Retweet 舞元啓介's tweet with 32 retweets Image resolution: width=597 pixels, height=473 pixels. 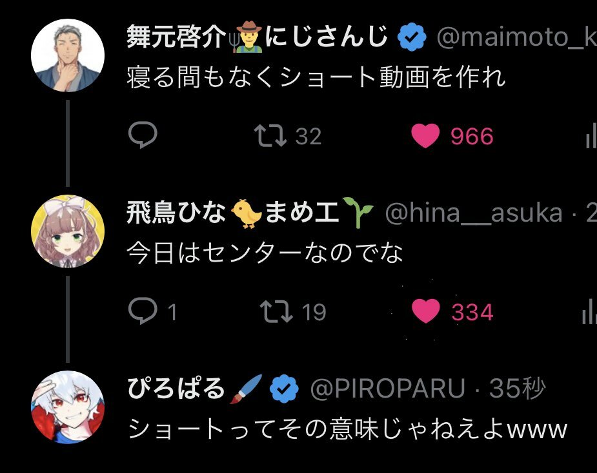pyautogui.click(x=288, y=136)
